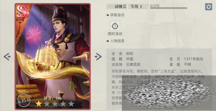
Task: Click the left arrow to view the previous character
Action: pyautogui.click(x=7, y=57)
